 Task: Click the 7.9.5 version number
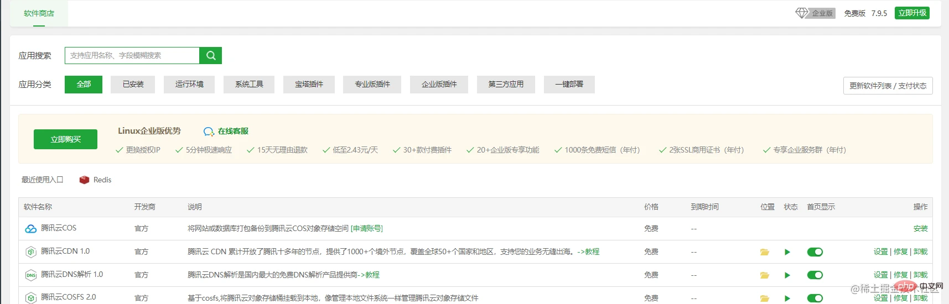[x=879, y=13]
